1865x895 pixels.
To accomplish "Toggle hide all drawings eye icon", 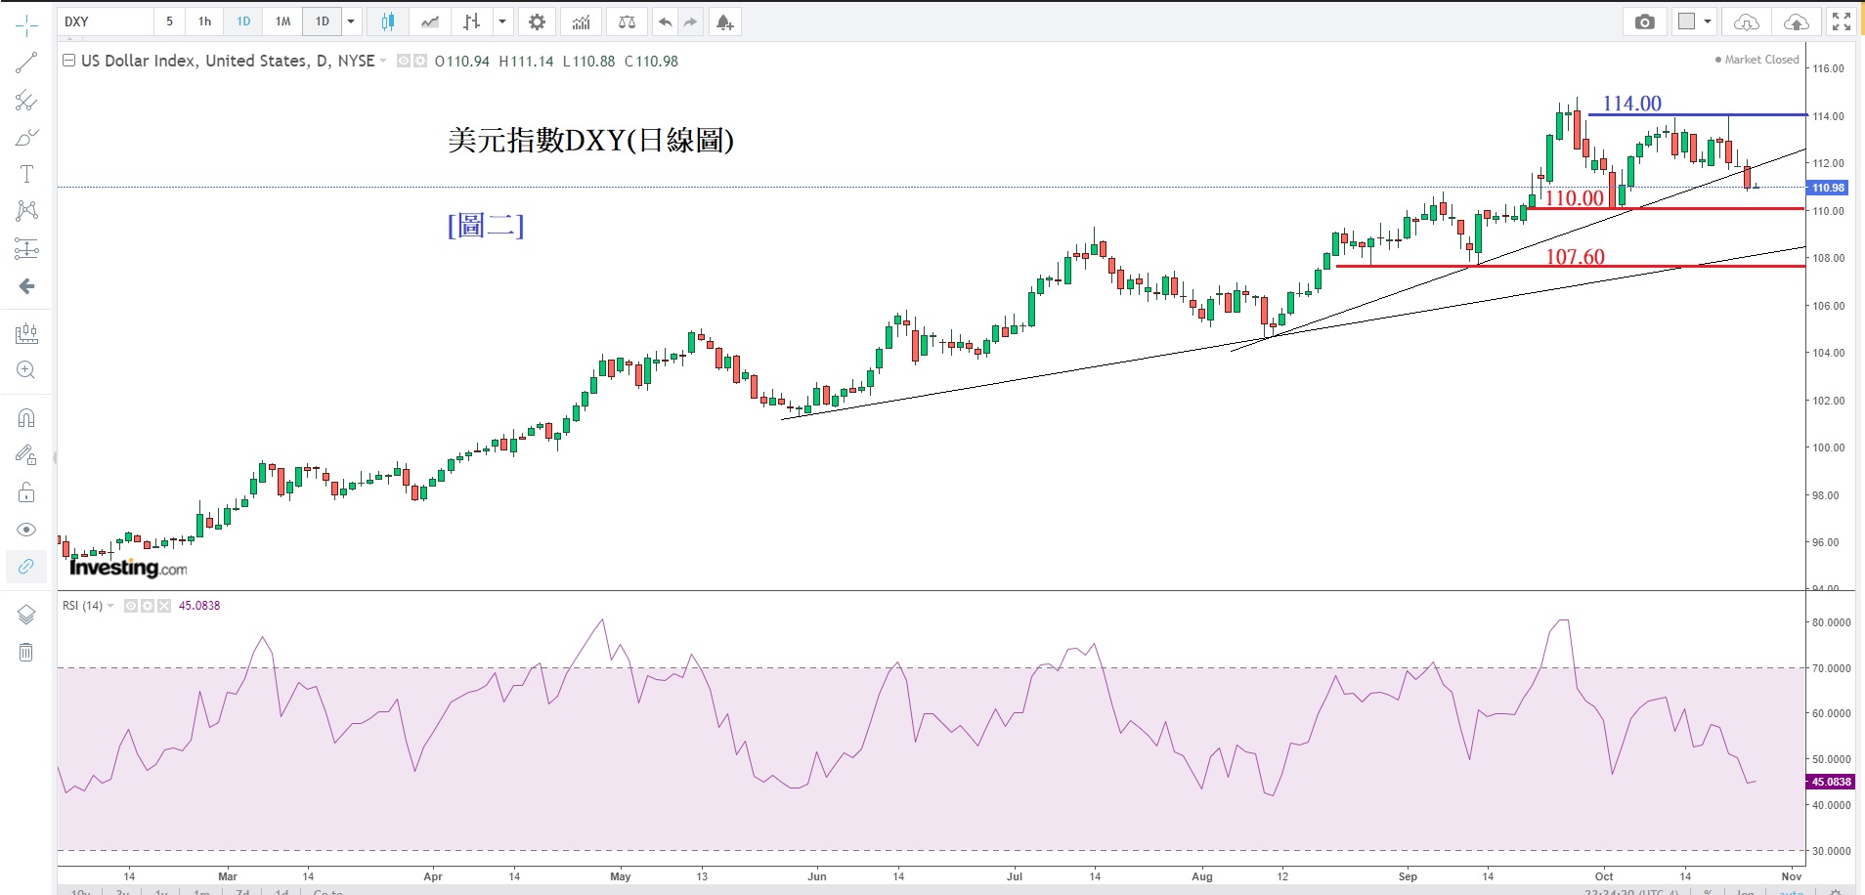I will pos(26,530).
